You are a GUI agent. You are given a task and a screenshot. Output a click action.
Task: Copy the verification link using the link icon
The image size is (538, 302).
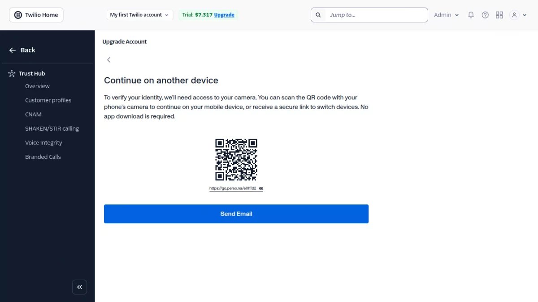click(x=261, y=188)
